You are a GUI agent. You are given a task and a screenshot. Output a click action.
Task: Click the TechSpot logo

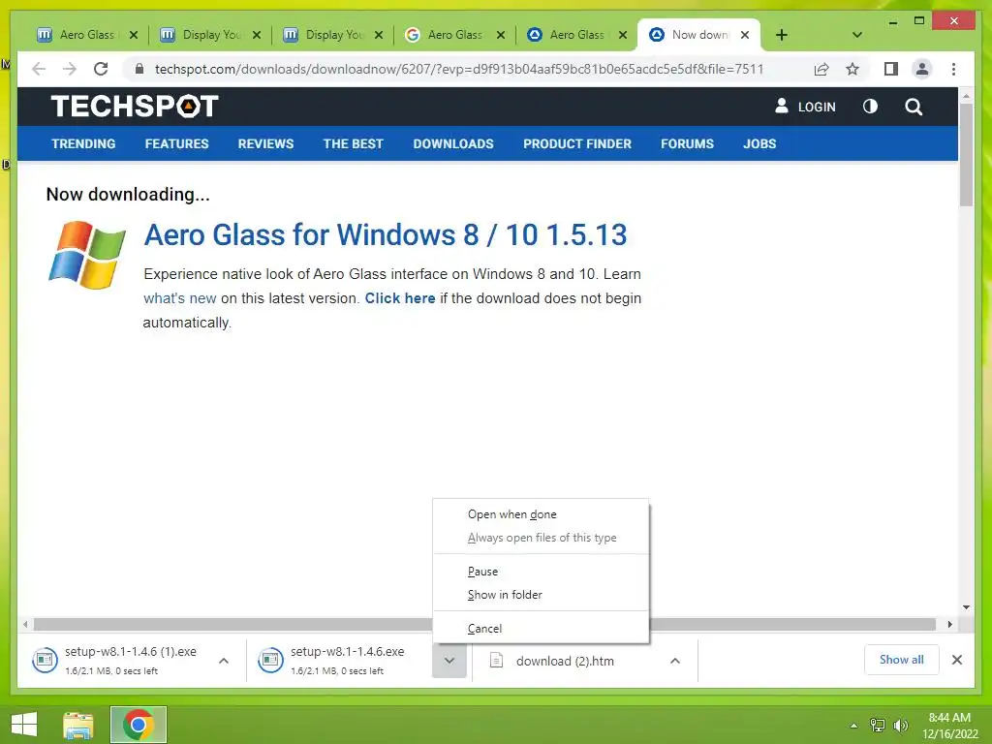135,107
